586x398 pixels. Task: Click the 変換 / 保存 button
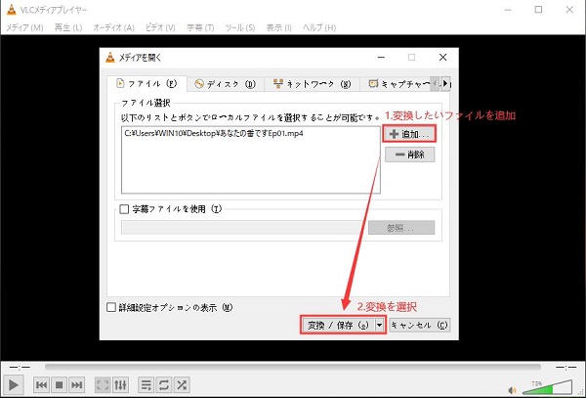tap(338, 325)
